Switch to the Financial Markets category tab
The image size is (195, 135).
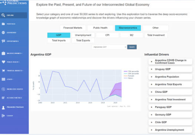click(73, 28)
